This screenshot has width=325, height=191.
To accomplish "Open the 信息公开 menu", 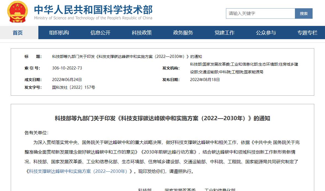I will (x=100, y=33).
